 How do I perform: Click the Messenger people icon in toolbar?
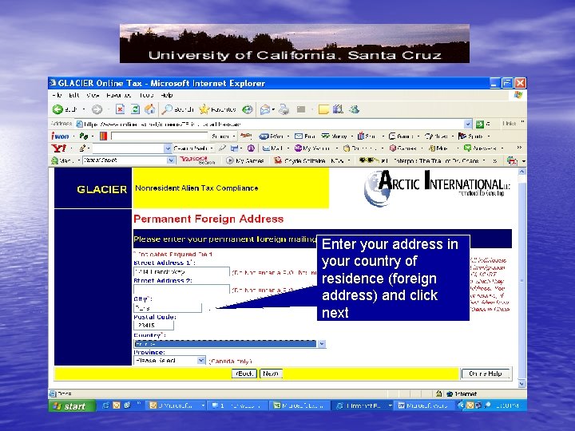click(x=354, y=109)
